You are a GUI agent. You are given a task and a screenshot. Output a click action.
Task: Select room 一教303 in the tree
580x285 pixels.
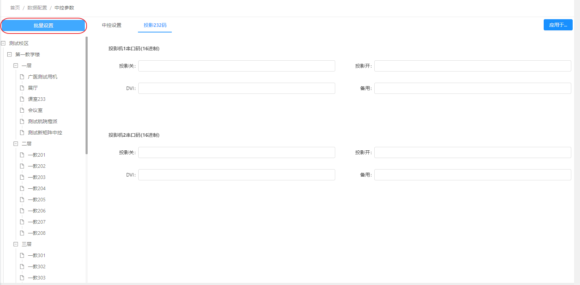(37, 278)
